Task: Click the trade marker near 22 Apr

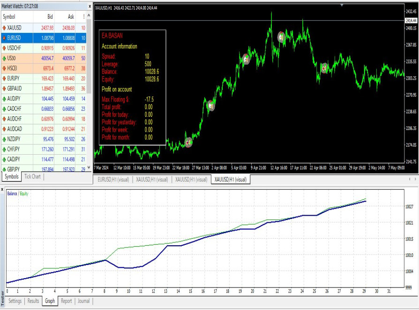Action: [324, 68]
